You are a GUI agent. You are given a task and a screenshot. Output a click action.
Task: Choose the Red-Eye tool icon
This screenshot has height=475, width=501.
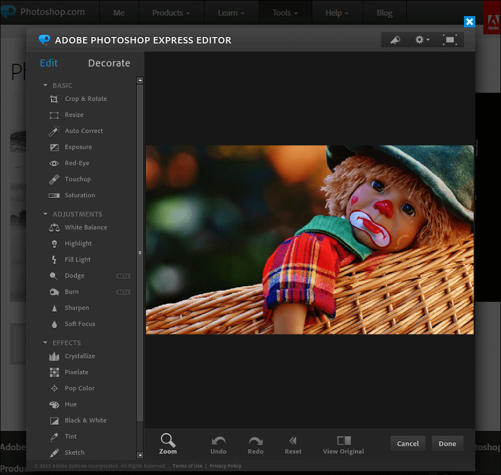point(54,164)
